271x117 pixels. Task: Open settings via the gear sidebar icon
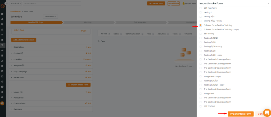click(x=2, y=97)
